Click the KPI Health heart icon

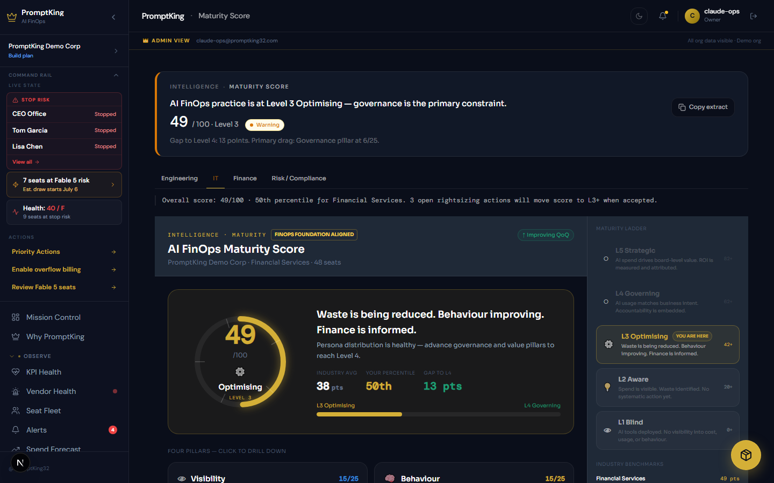point(16,372)
